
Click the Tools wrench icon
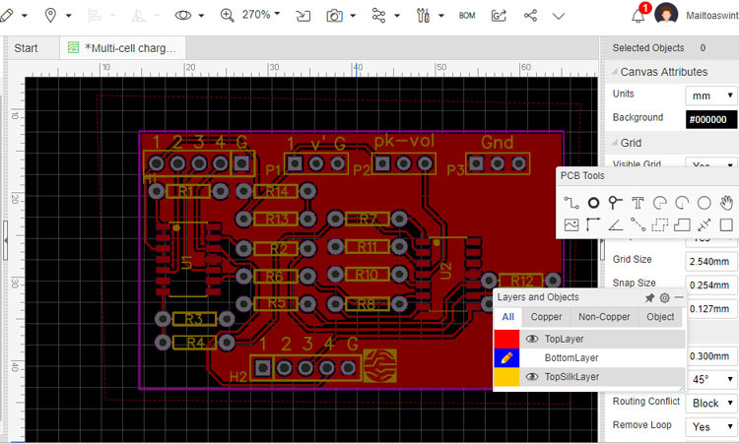pos(423,15)
